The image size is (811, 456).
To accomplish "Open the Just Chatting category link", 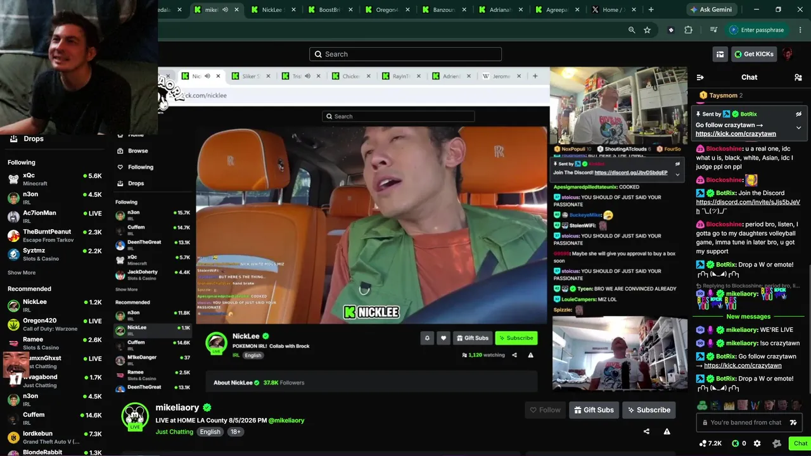I will (174, 432).
